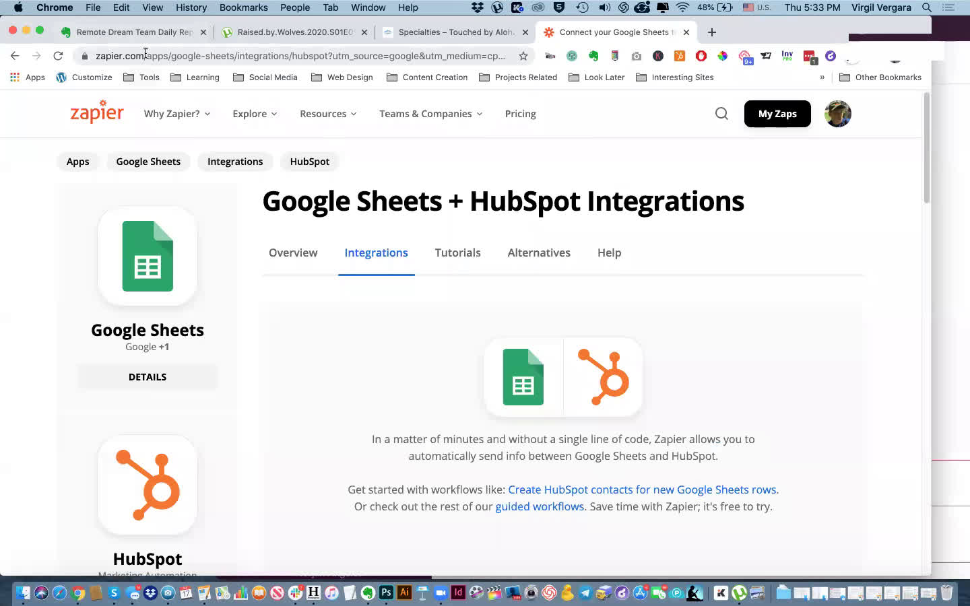Select the Alternatives tab
This screenshot has width=970, height=606.
click(x=539, y=252)
